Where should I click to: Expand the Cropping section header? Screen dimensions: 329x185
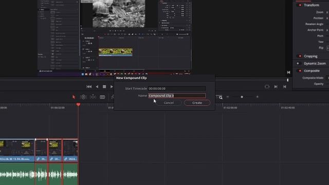tap(310, 56)
